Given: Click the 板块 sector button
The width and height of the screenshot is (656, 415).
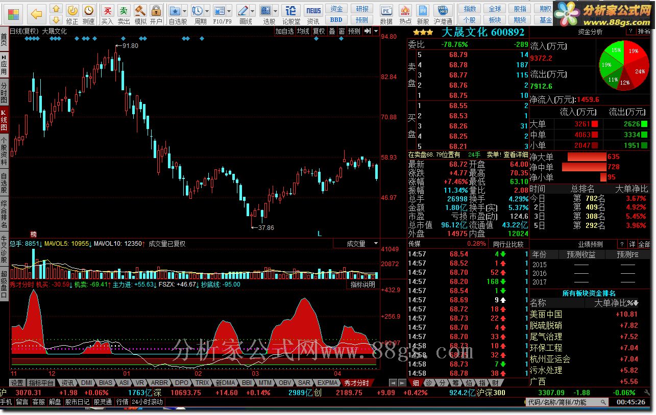Looking at the screenshot, I should [x=495, y=20].
